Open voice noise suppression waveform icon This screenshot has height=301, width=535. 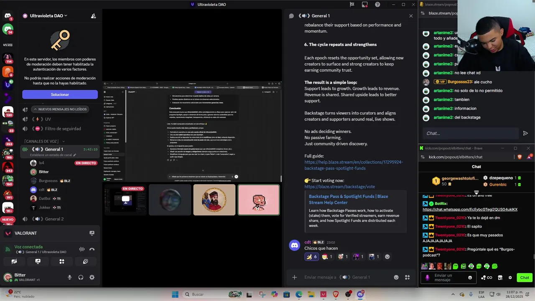(82, 249)
